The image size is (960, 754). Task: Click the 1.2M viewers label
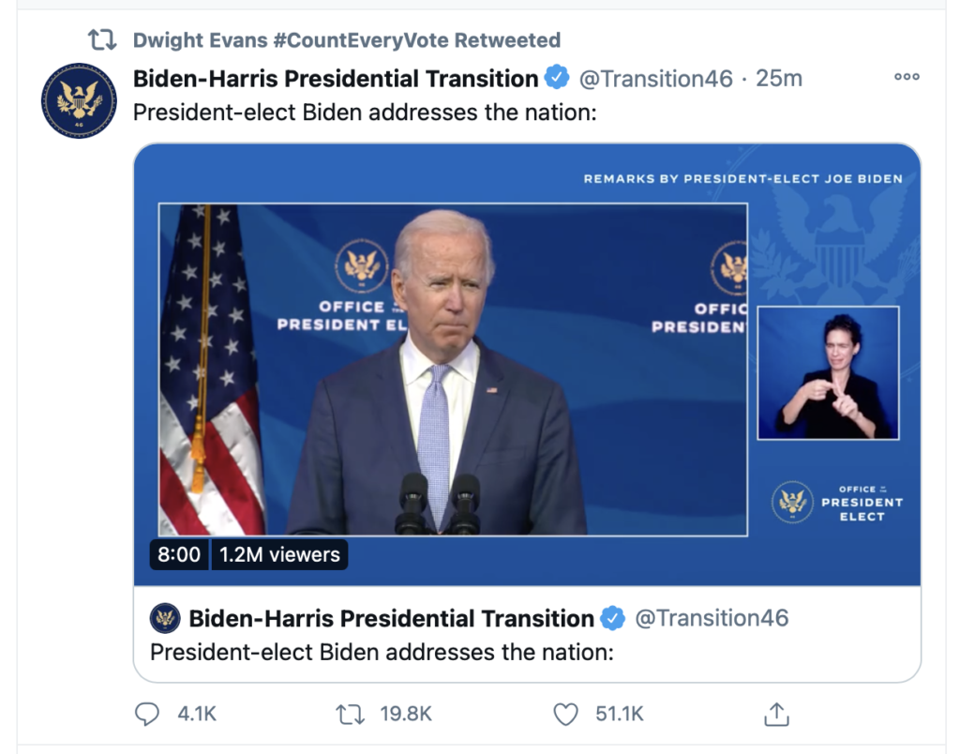279,554
